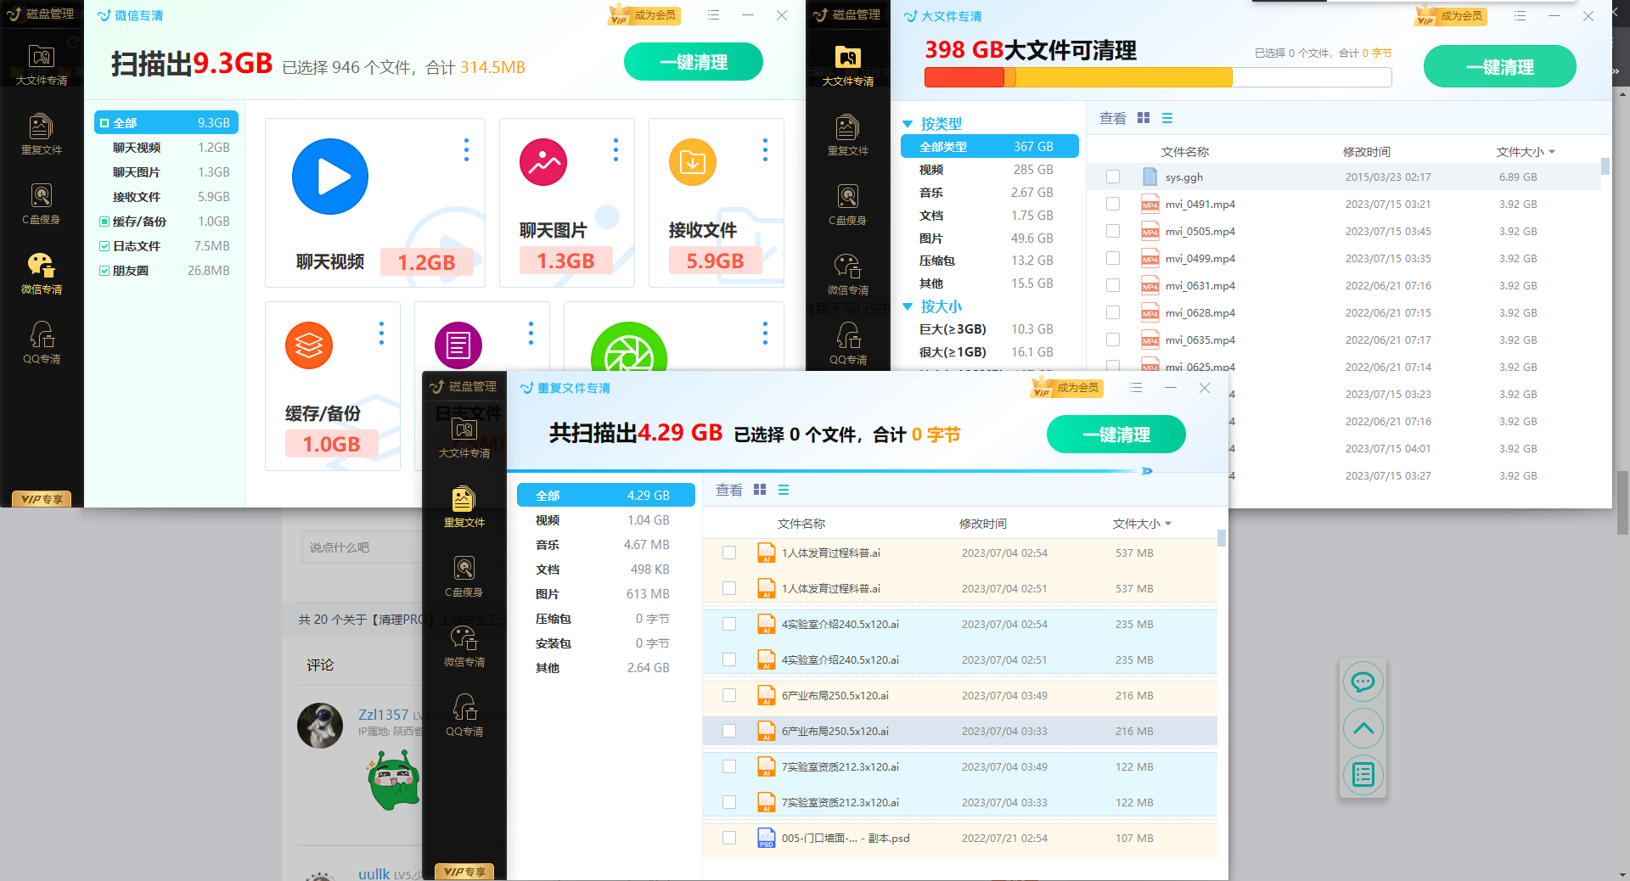The width and height of the screenshot is (1630, 881).
Task: Check the mvi_0491.mp4 file checkbox
Action: pyautogui.click(x=1113, y=204)
